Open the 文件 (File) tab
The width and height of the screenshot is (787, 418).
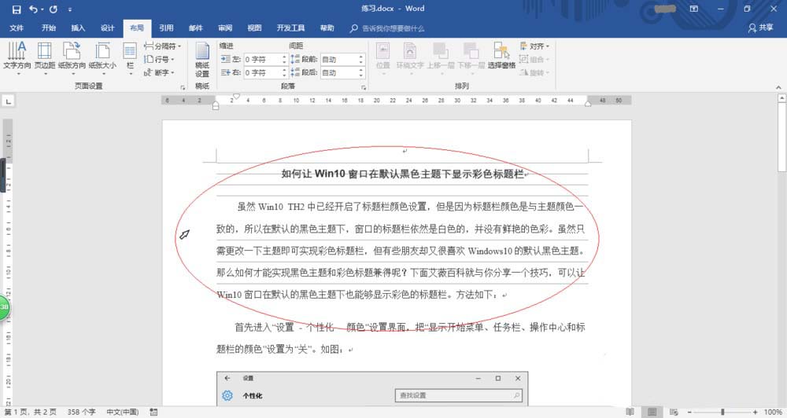[17, 28]
